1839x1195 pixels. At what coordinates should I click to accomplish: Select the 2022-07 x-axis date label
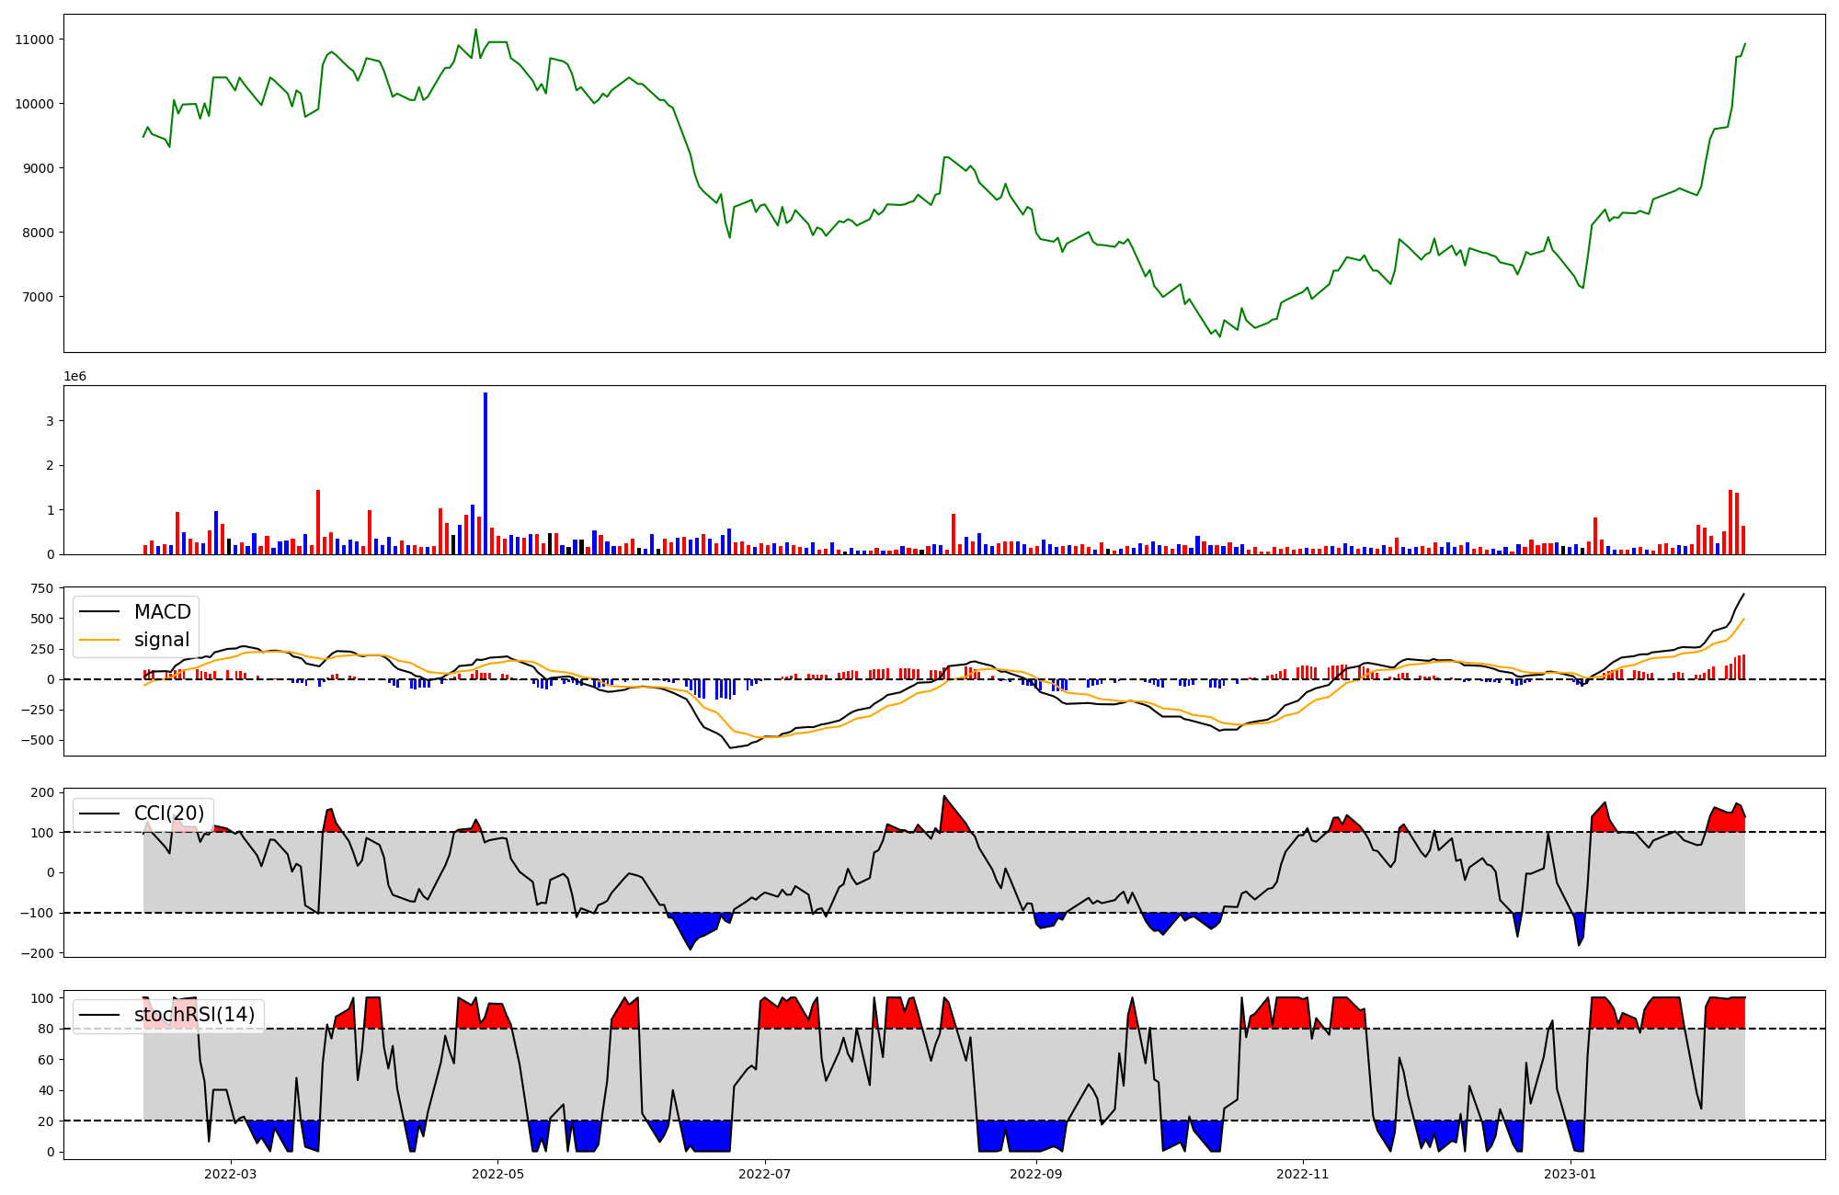click(764, 1174)
